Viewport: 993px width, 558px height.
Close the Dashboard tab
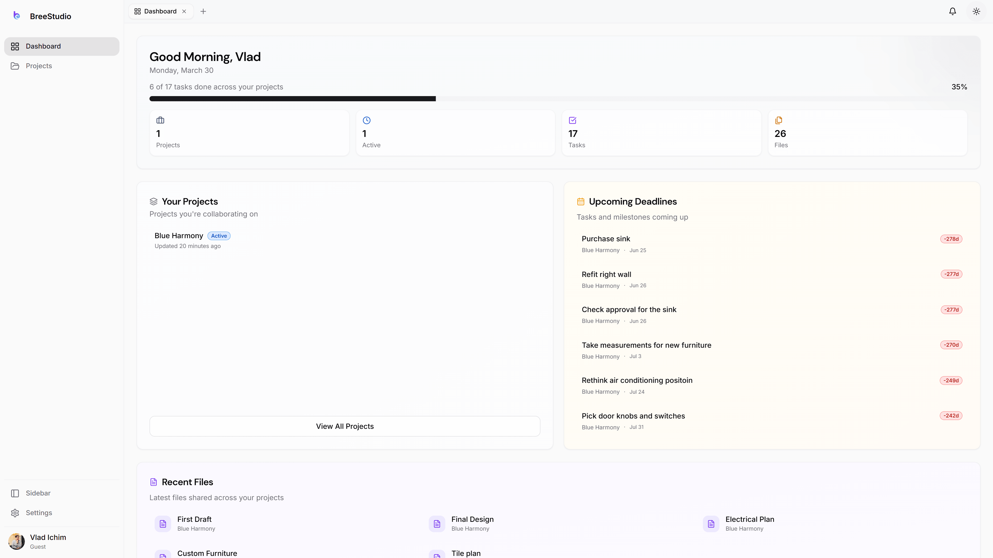point(184,12)
